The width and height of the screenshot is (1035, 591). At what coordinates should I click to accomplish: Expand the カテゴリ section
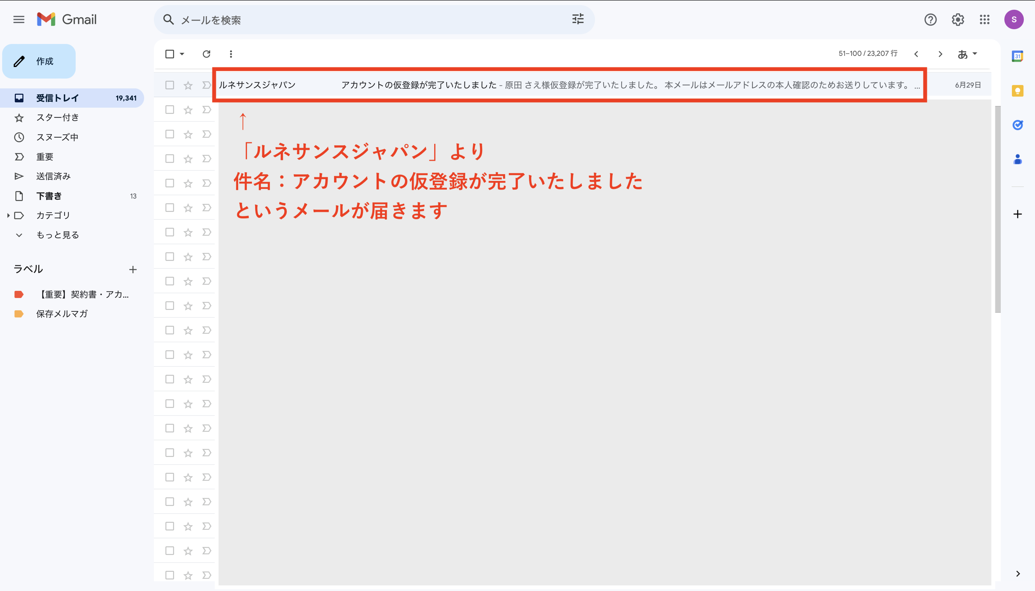[x=8, y=215]
